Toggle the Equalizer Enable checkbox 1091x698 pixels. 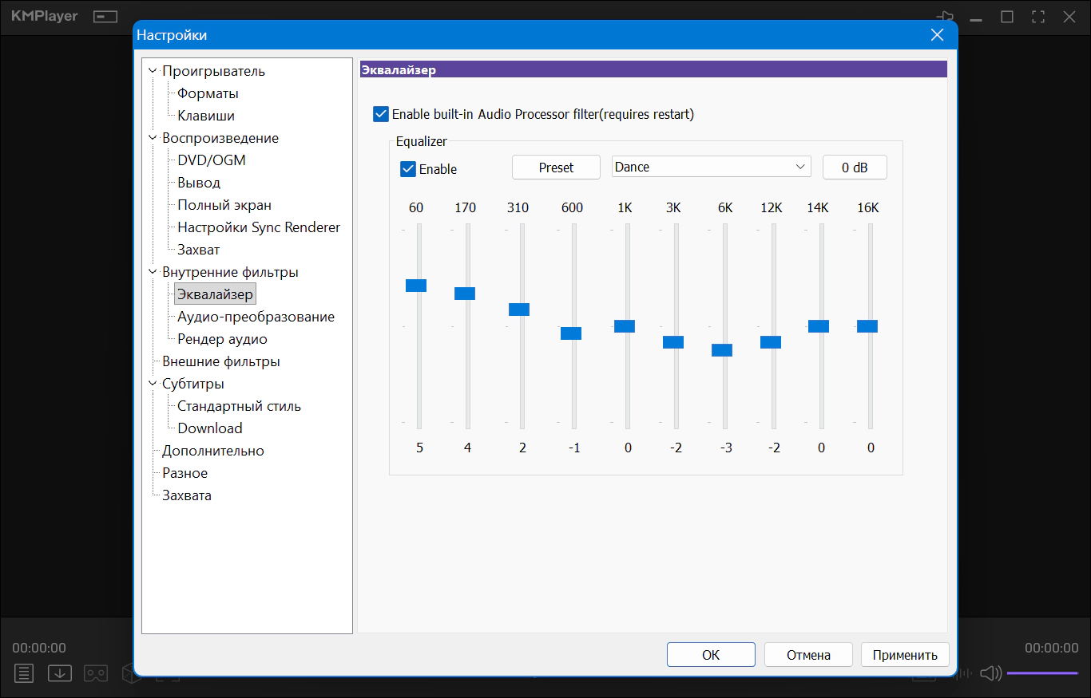tap(408, 169)
